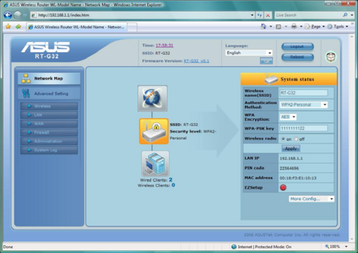Click the Time 17:58:31 link
358x253 pixels.
click(164, 45)
